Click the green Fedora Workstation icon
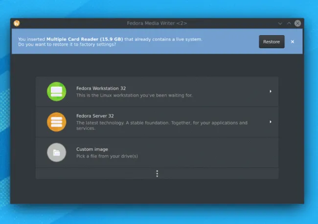The height and width of the screenshot is (224, 318). point(57,91)
